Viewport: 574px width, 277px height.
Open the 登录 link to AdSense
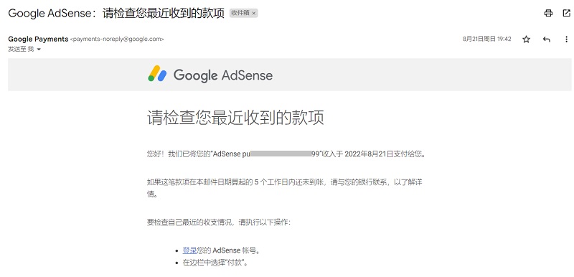coord(189,250)
